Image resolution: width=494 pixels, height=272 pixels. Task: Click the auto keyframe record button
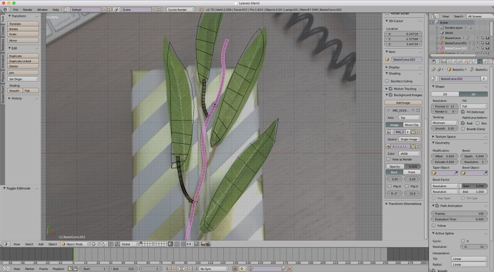pos(235,269)
